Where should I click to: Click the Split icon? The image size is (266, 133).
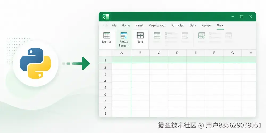pyautogui.click(x=140, y=35)
